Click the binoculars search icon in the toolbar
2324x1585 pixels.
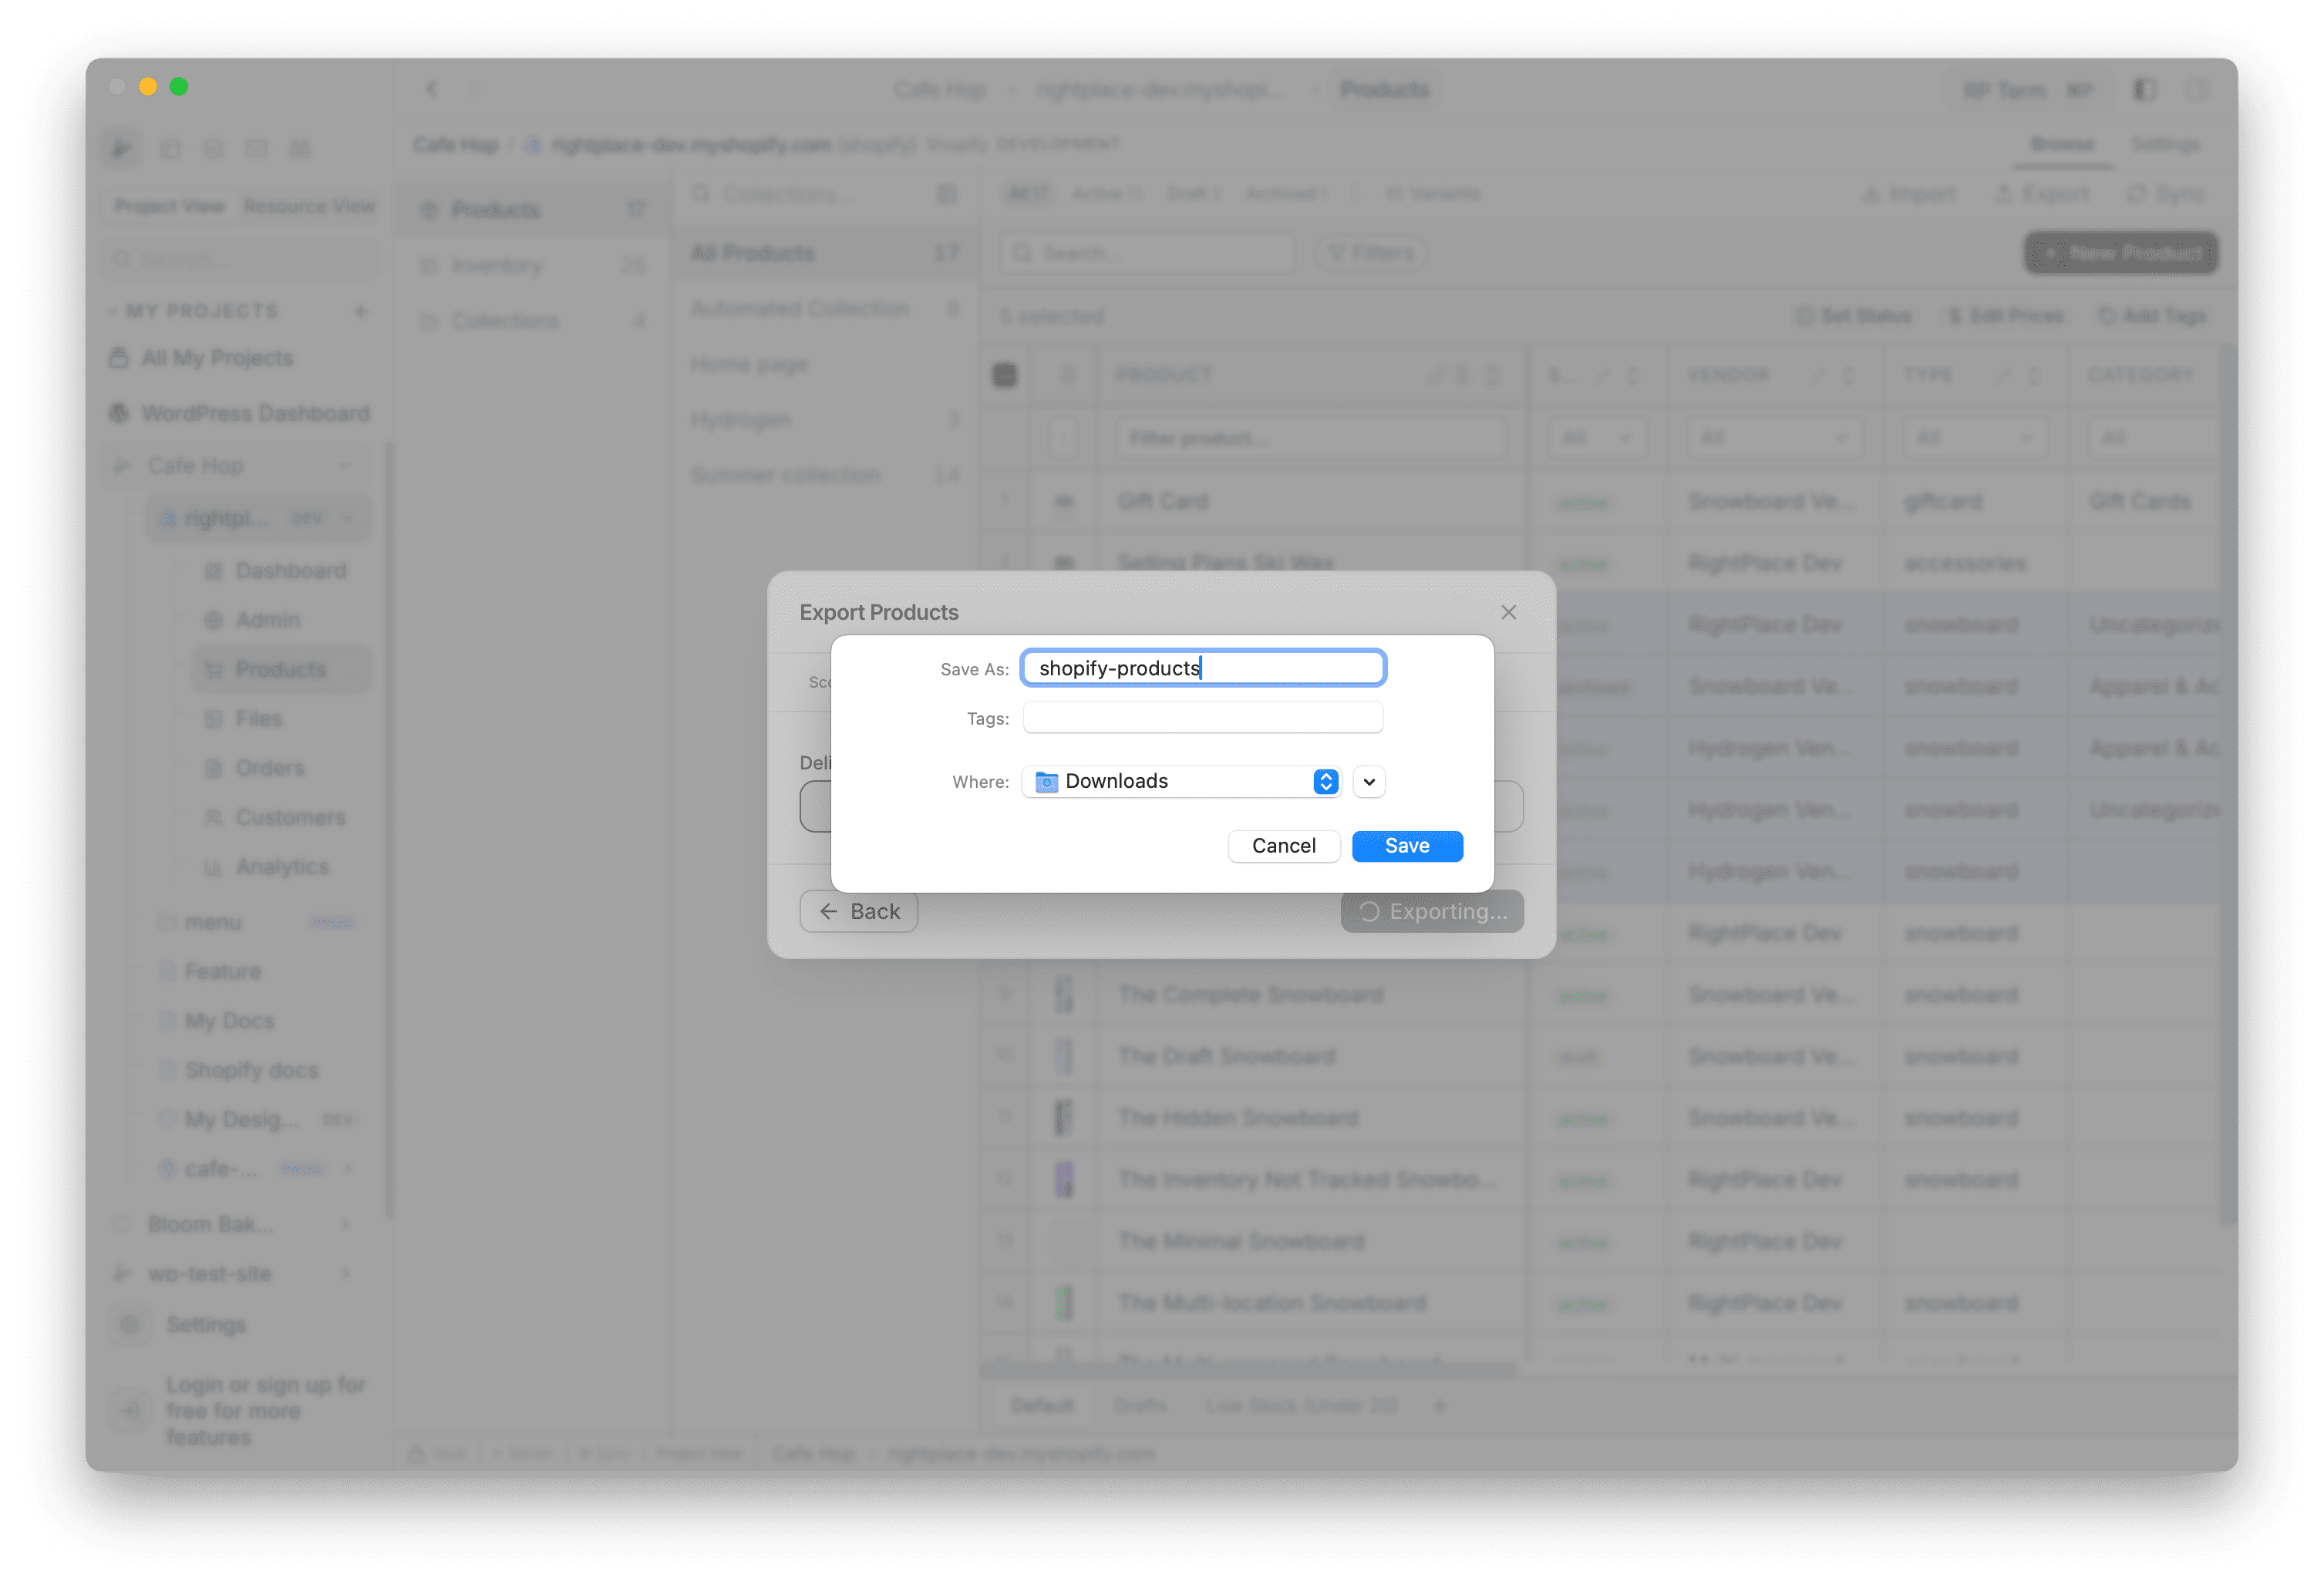tap(299, 147)
